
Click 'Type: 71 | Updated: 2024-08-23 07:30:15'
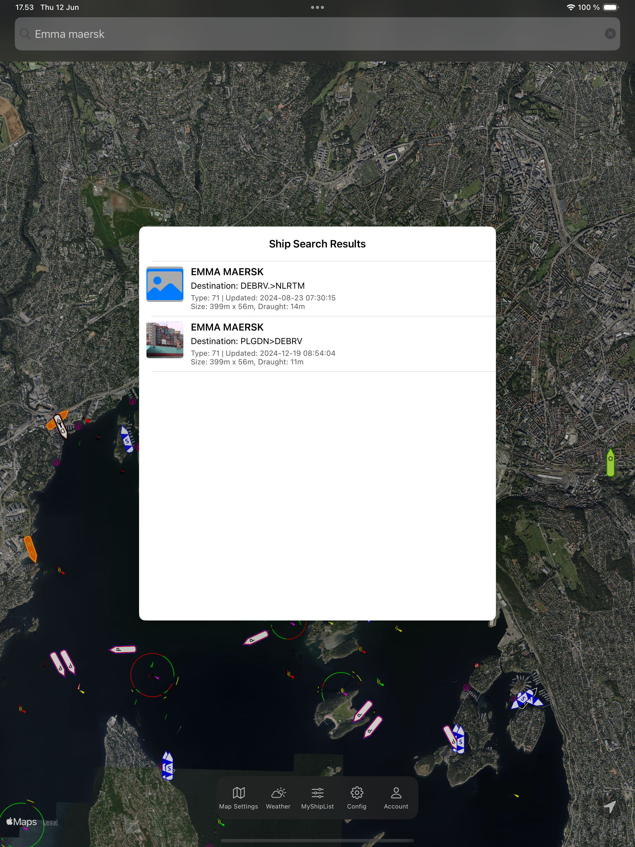coord(263,298)
